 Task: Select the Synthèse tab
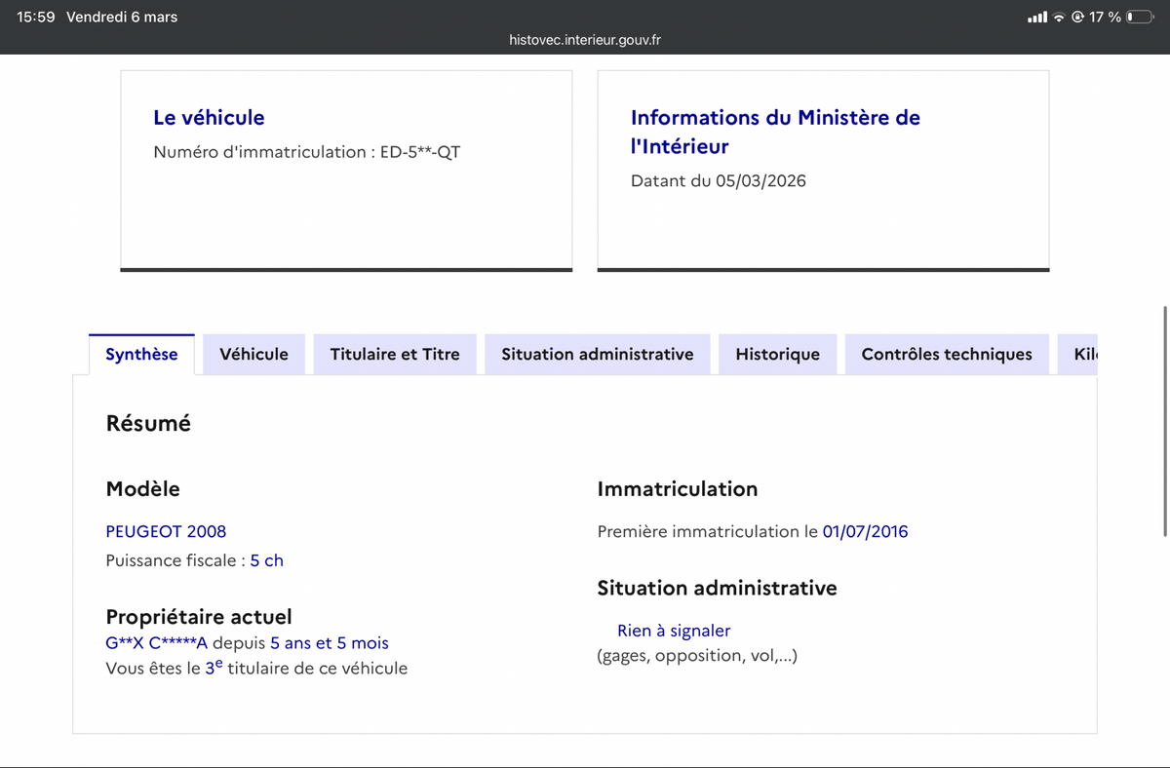pos(141,355)
